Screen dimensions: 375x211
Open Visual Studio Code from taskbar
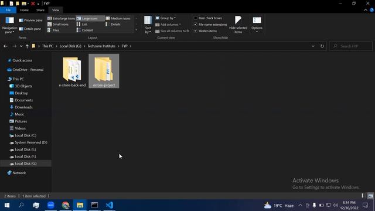click(x=110, y=205)
